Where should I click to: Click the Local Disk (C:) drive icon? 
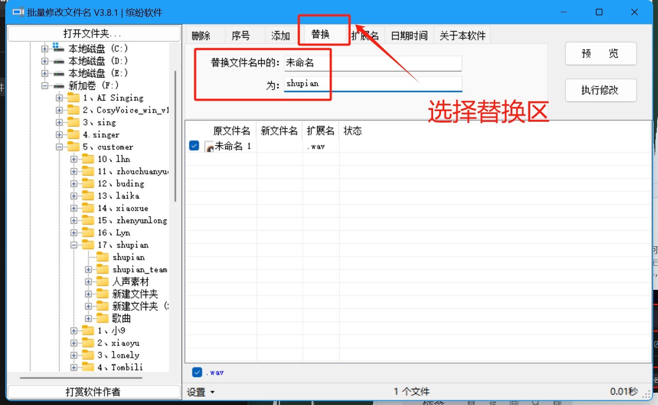[58, 48]
